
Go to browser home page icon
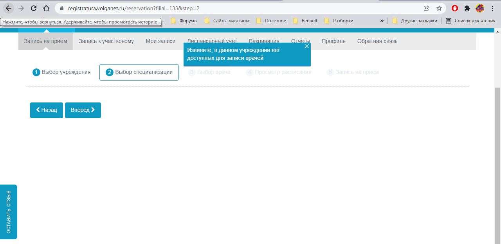point(46,8)
